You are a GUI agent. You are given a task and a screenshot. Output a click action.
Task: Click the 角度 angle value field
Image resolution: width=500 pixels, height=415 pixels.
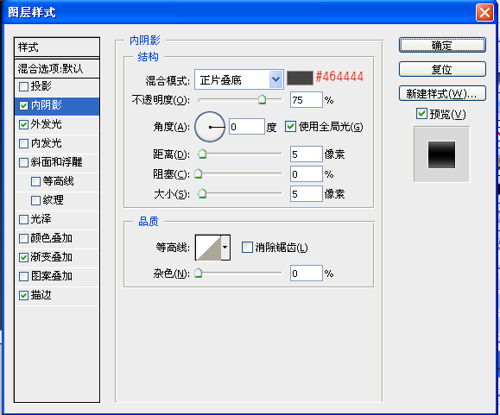coord(247,127)
